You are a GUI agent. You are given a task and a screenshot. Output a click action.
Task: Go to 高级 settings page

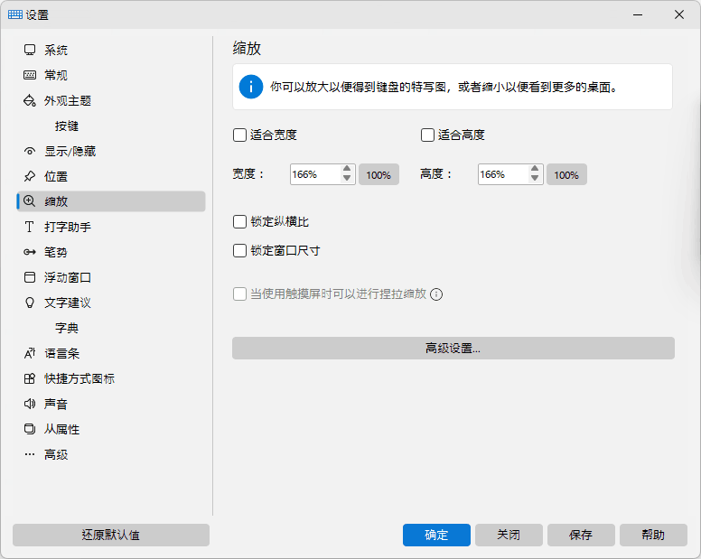111,454
